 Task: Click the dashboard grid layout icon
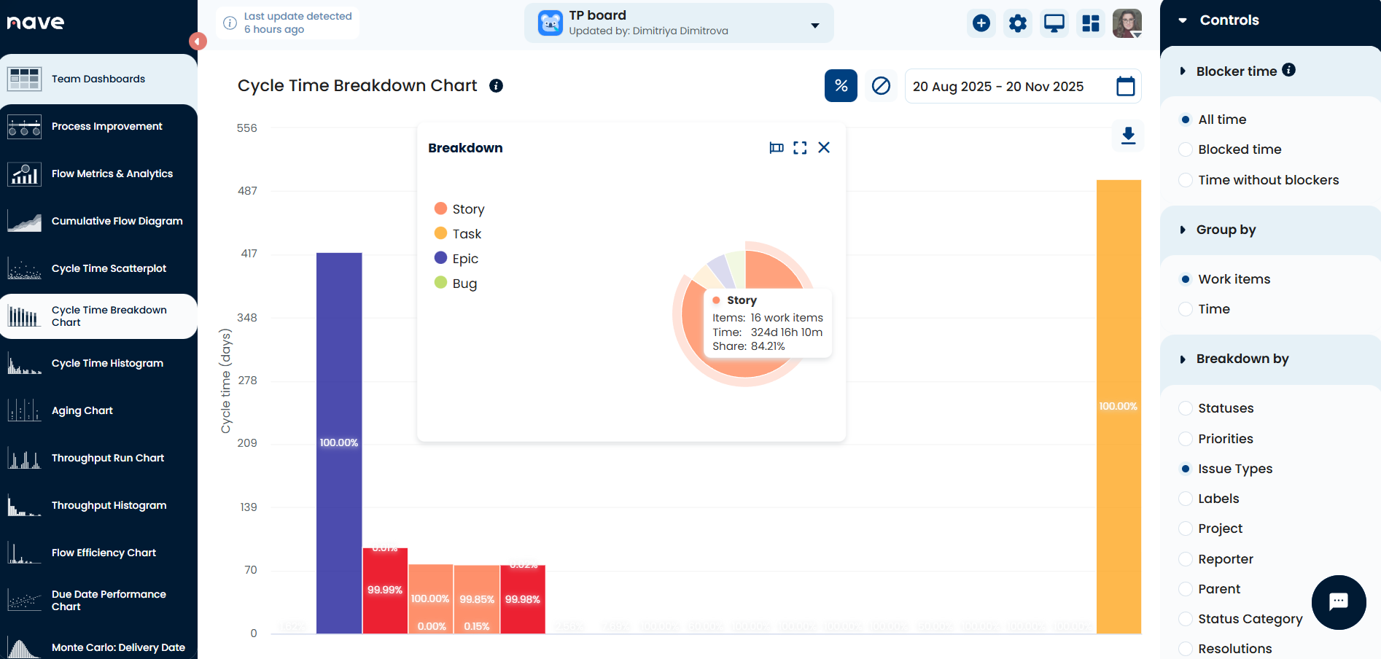pos(1091,23)
